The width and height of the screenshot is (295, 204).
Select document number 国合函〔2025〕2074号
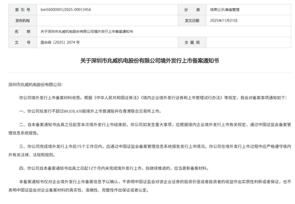click(60, 42)
